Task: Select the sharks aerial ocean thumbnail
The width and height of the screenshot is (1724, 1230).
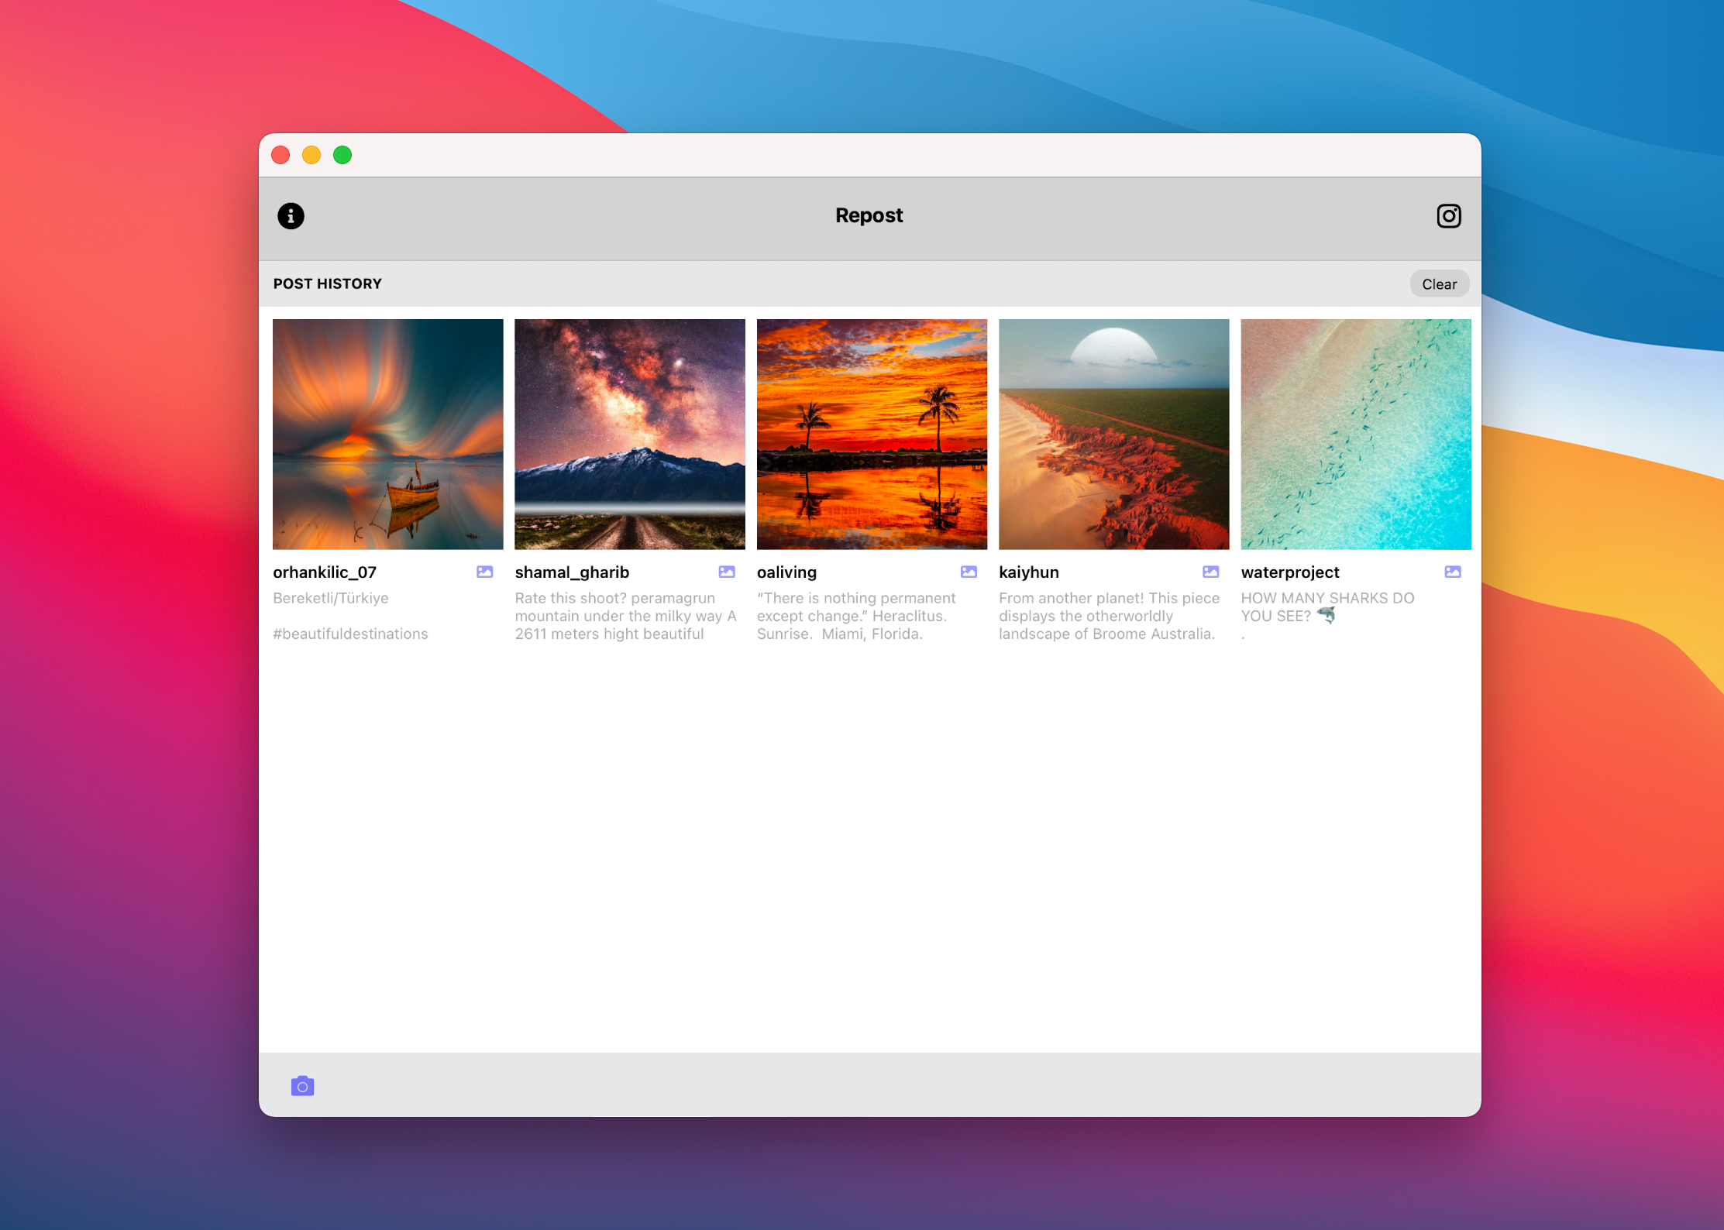Action: pyautogui.click(x=1355, y=434)
